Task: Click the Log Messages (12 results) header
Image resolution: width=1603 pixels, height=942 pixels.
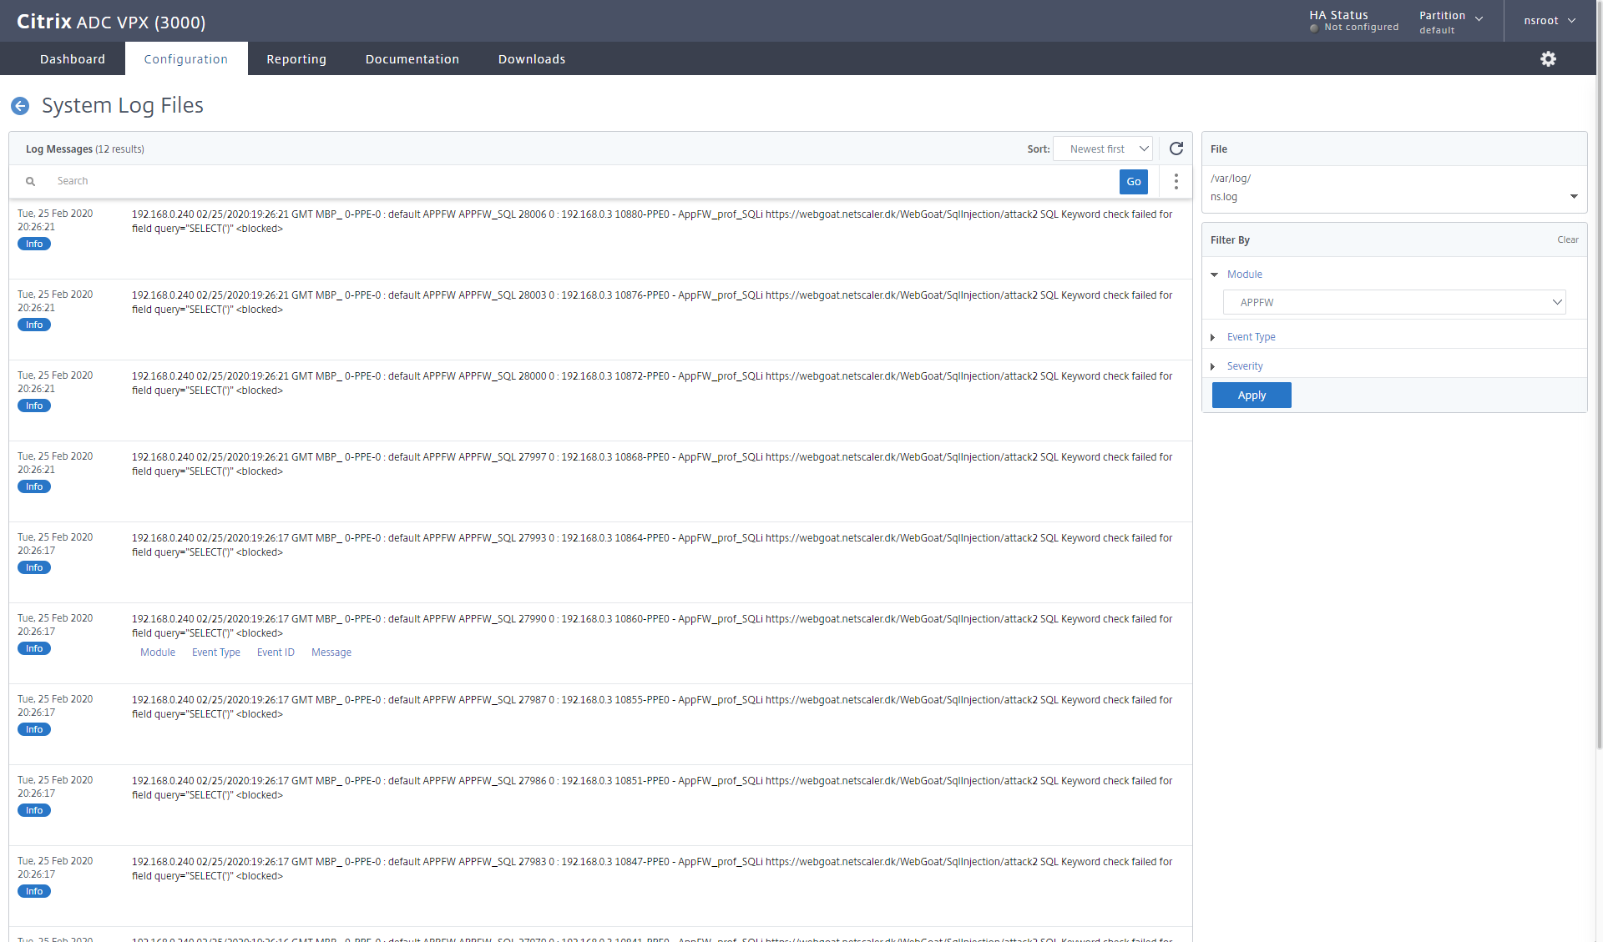Action: 85,149
